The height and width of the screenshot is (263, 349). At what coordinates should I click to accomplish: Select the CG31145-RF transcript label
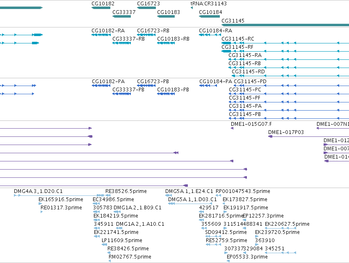click(237, 47)
